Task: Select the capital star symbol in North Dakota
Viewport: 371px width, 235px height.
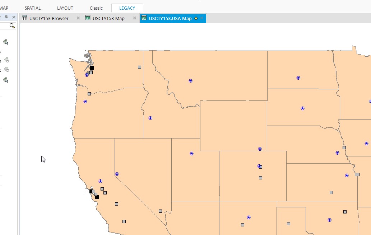Action: point(298,78)
